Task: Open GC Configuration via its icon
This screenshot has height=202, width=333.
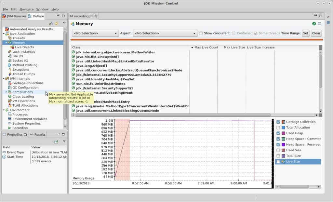Action: [x=9, y=87]
